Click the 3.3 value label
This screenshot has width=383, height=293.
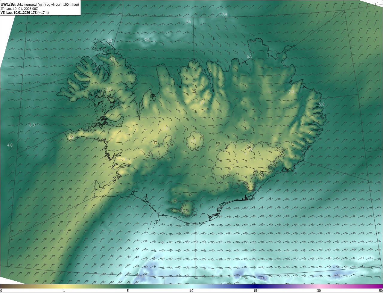click(184, 211)
